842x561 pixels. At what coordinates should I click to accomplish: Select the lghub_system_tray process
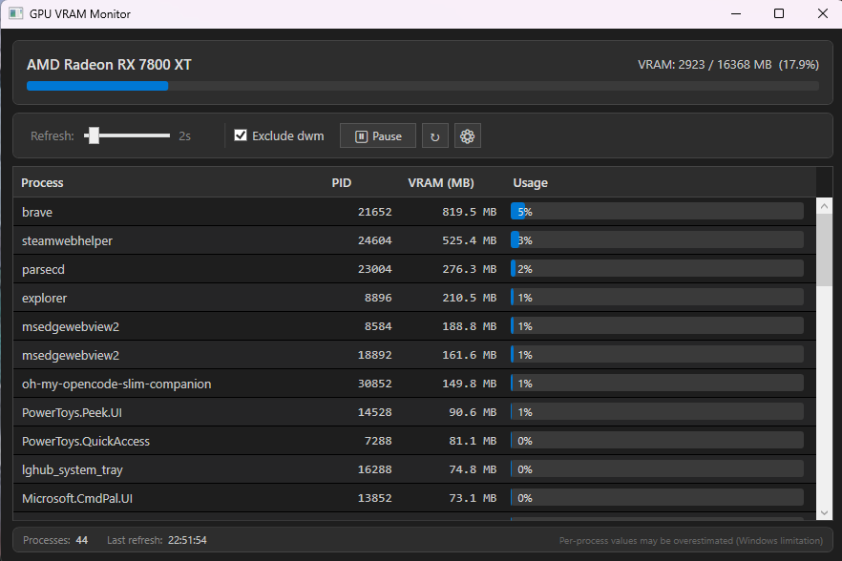(73, 469)
